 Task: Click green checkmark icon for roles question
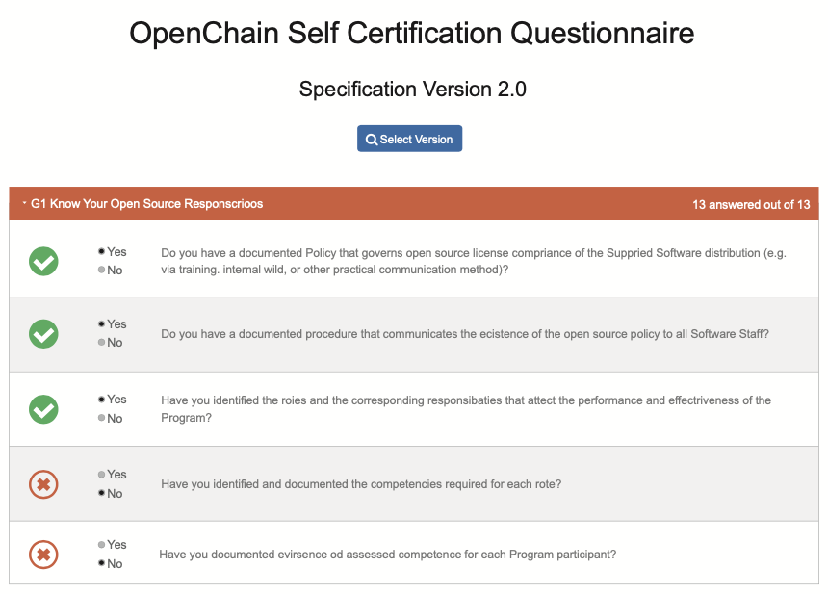[x=43, y=409]
